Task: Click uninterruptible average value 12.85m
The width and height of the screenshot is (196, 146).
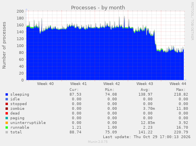Action: click(x=148, y=123)
